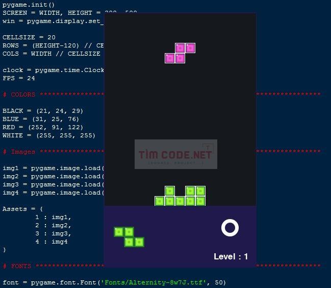Click the 'COLS = WIDTH // CELLSIZE' line

52,54
